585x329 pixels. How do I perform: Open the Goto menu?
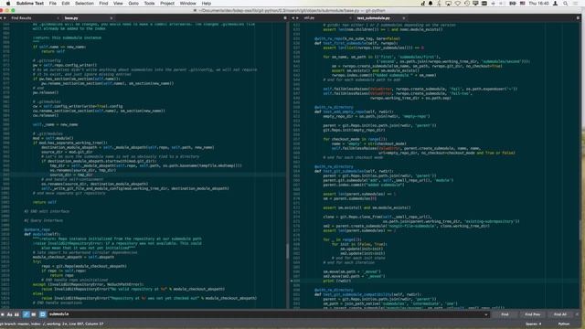pos(133,3)
